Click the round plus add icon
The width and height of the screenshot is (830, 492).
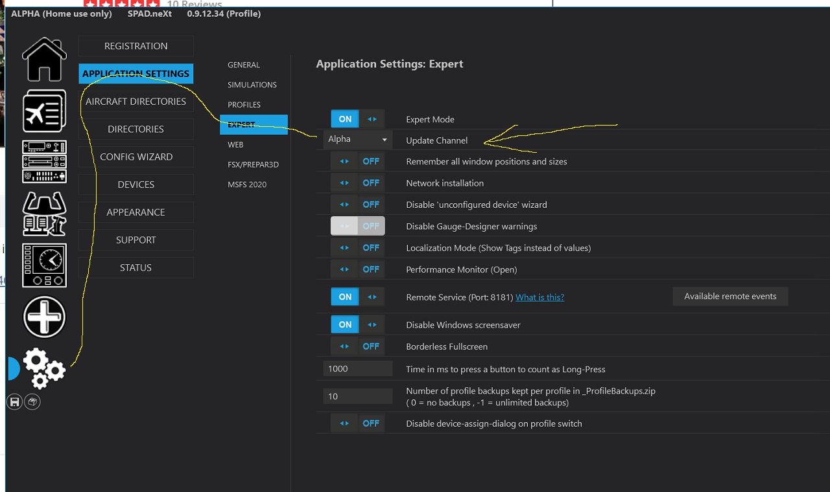point(44,317)
